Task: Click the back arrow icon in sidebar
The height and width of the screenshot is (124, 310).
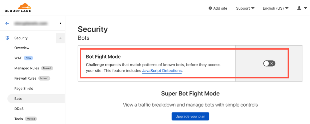Action: click(7, 23)
